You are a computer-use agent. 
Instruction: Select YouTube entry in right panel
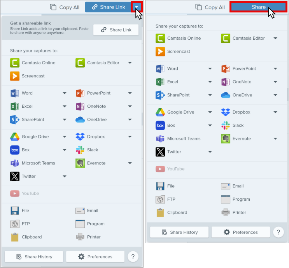170,169
